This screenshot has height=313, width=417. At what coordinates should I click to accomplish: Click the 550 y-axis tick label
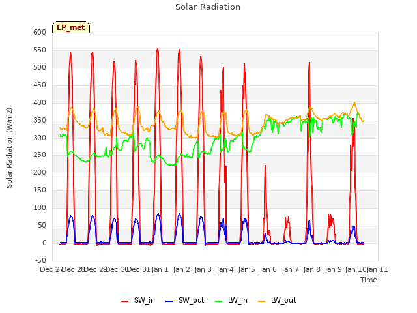[x=40, y=50]
